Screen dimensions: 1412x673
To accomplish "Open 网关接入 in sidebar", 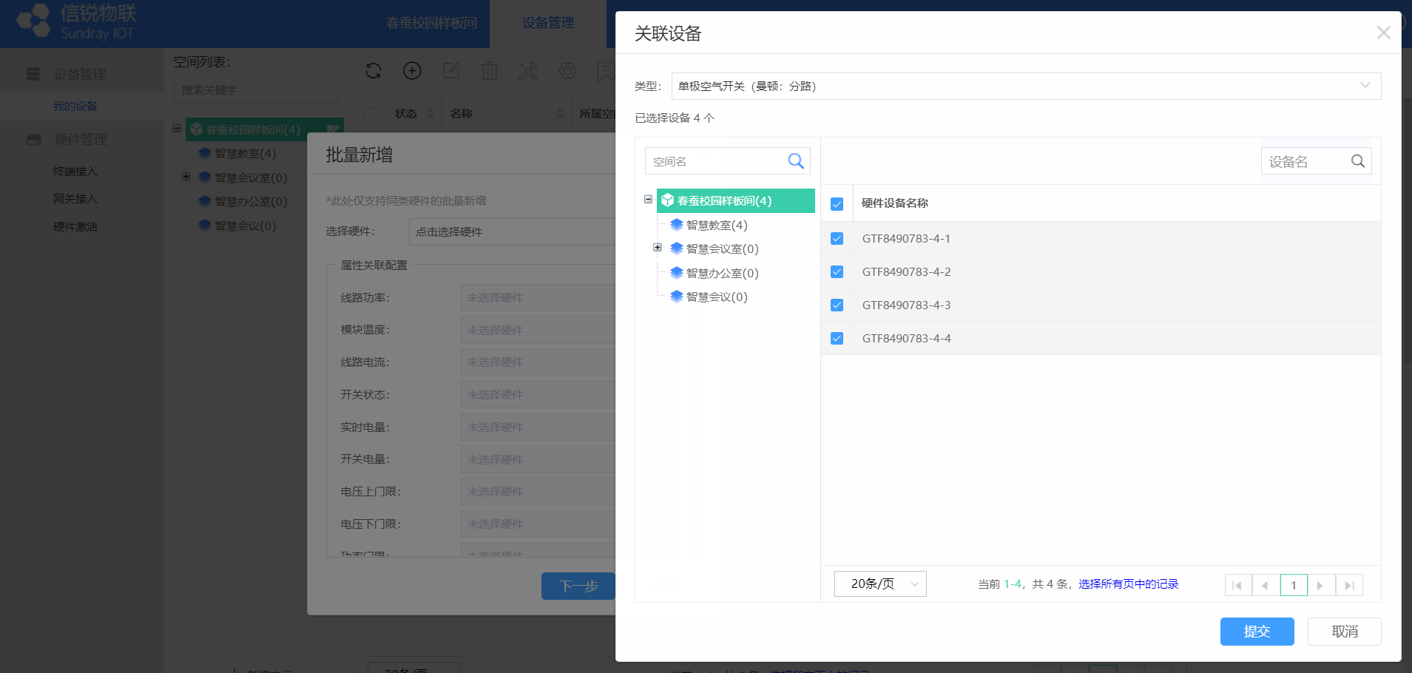I will 75,199.
